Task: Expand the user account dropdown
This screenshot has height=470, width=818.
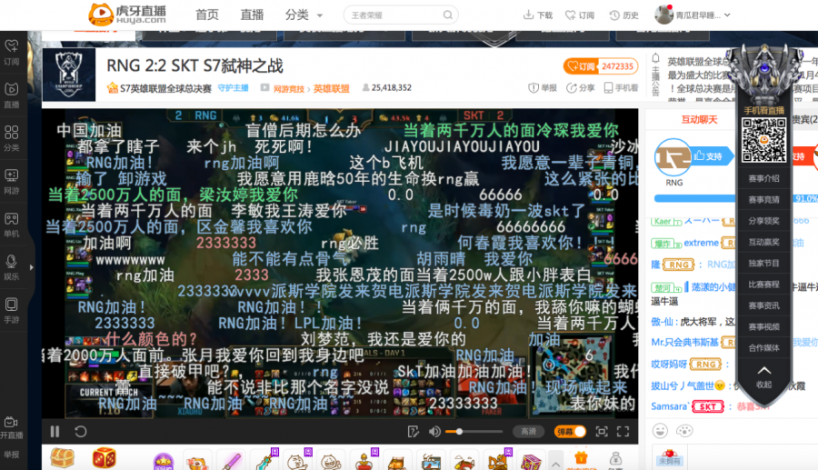Action: (x=727, y=15)
